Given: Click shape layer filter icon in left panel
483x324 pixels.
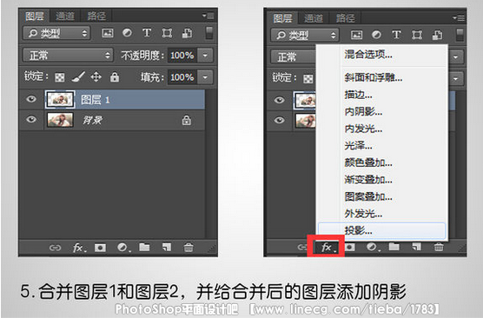Looking at the screenshot, I should tap(167, 33).
